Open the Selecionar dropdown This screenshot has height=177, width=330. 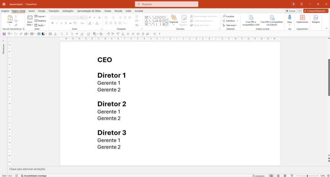pyautogui.click(x=230, y=25)
